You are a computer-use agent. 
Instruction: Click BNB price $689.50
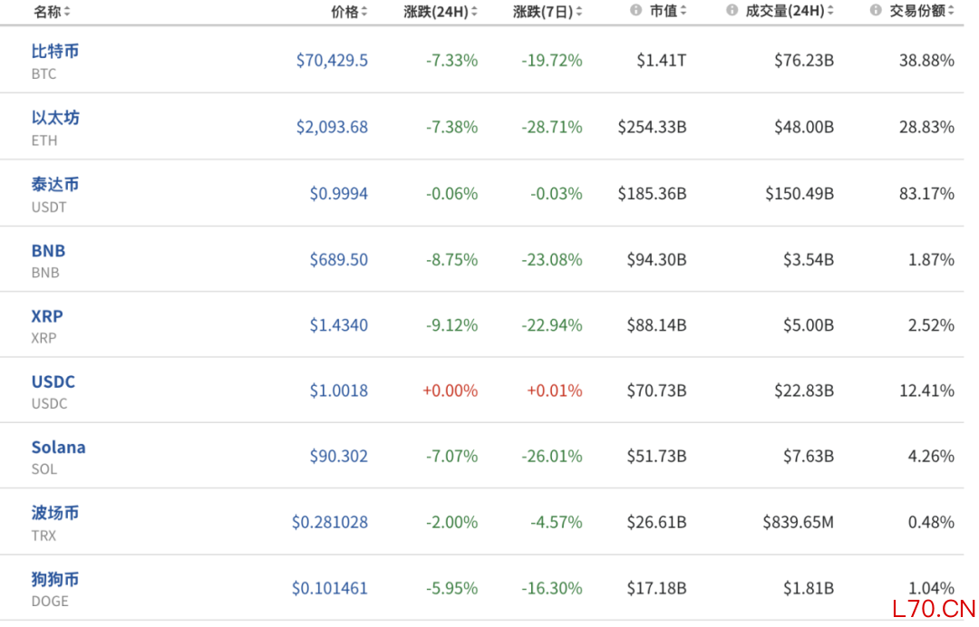click(x=338, y=259)
